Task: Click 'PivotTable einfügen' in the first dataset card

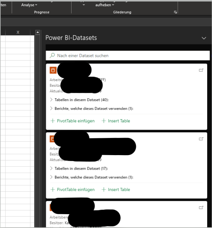Action: [x=72, y=121]
